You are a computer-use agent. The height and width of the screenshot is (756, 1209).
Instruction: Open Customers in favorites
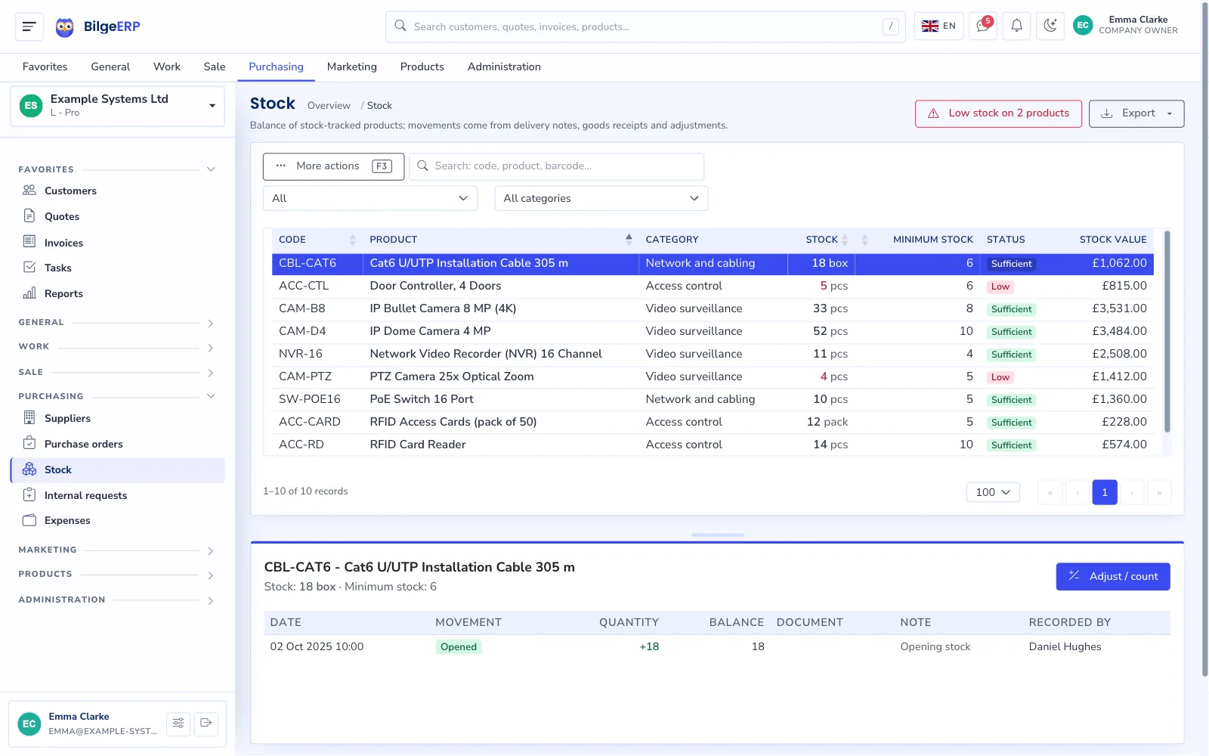[70, 191]
